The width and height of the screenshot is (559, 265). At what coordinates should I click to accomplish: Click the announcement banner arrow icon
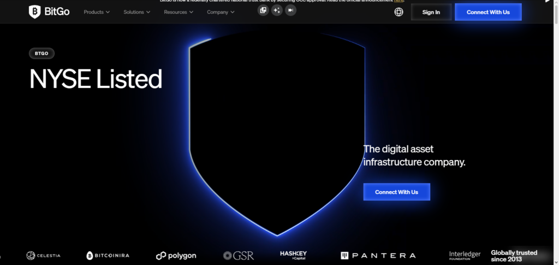point(548,1)
